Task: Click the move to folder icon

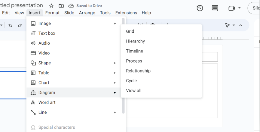Action: 61,6
